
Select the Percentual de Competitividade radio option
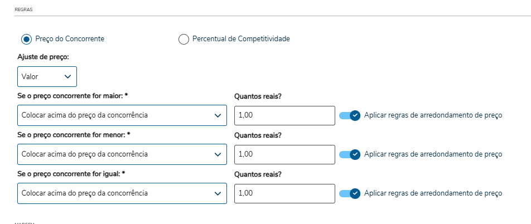pos(184,39)
